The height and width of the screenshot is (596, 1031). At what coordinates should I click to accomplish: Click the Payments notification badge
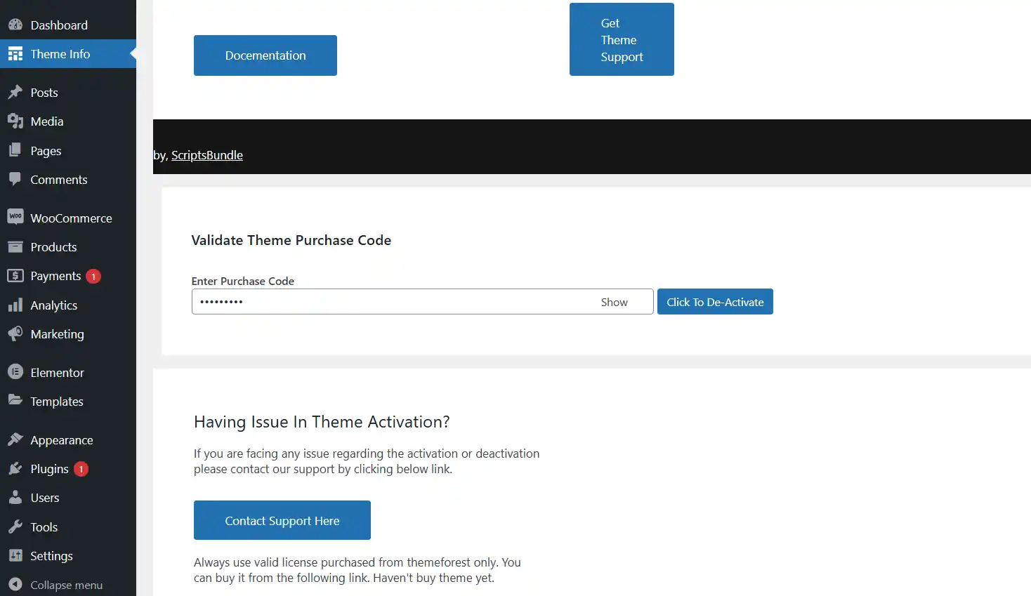click(x=93, y=277)
